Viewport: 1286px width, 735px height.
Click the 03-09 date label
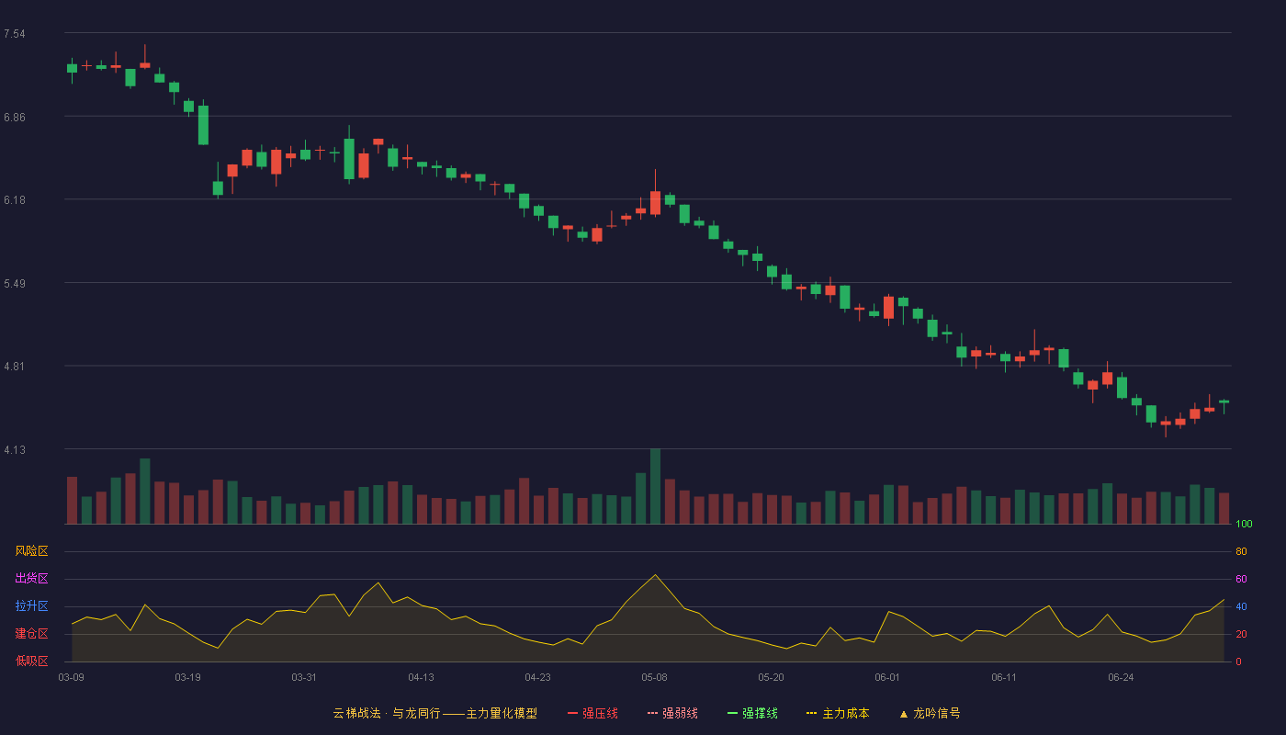(x=72, y=677)
